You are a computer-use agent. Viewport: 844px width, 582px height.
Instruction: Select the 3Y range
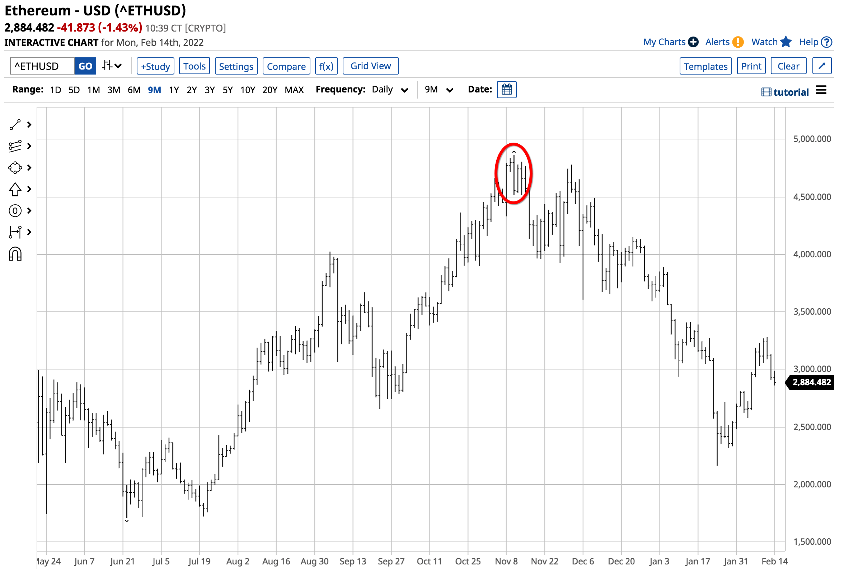point(210,90)
